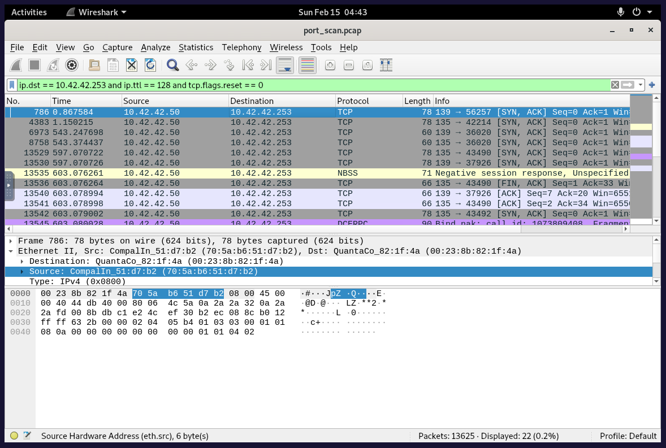
Task: Toggle auto-scroll during live capture
Action: point(284,66)
